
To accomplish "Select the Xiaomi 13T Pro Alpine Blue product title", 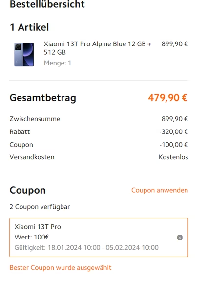I will (x=98, y=48).
